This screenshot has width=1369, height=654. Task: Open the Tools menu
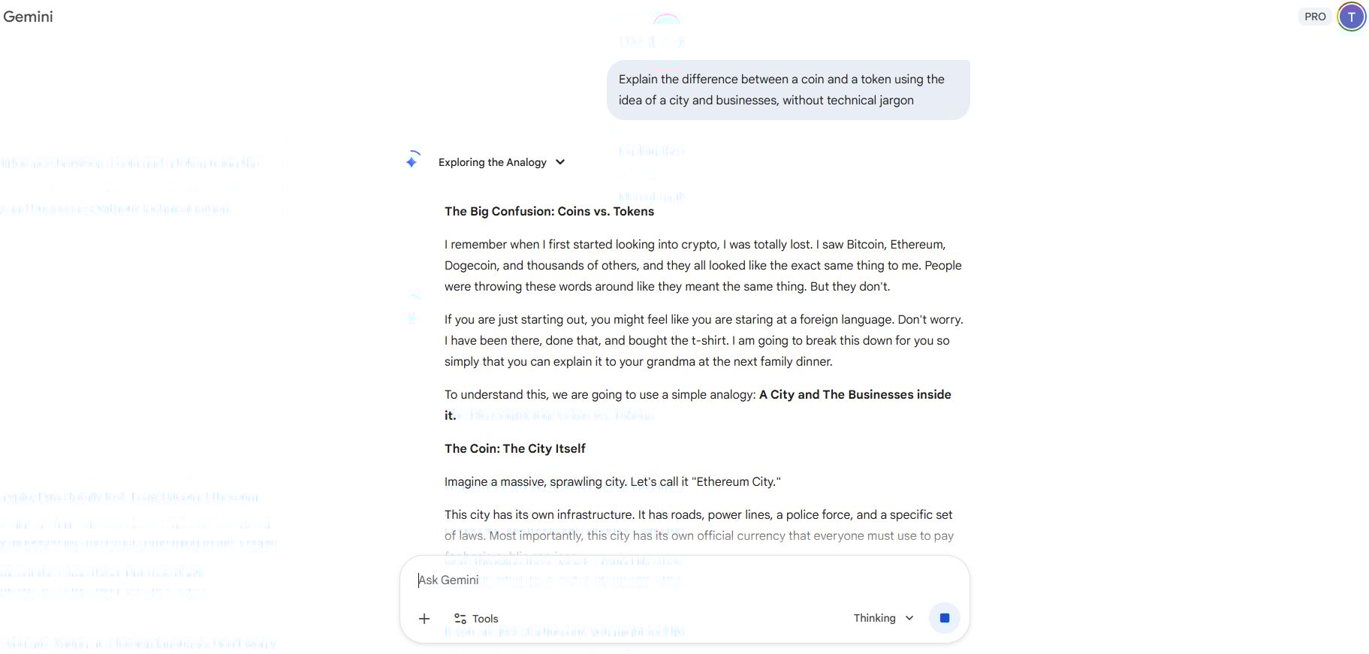coord(476,619)
